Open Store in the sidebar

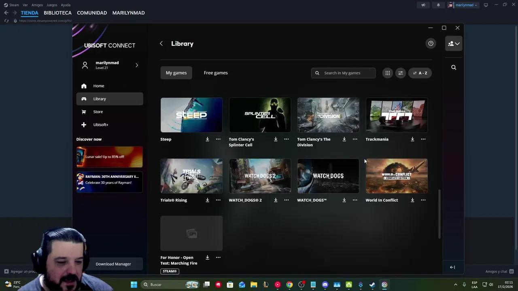(x=110, y=112)
